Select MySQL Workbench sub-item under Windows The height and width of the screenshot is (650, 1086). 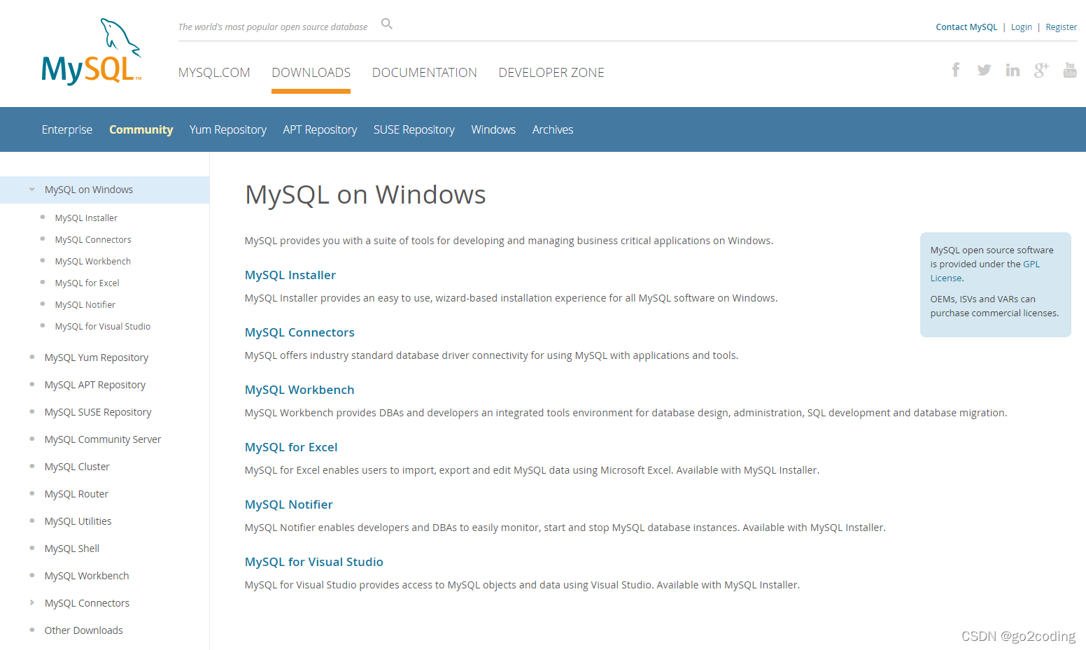[x=93, y=262]
